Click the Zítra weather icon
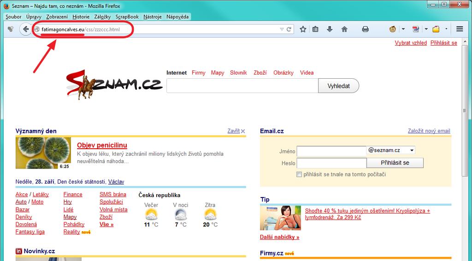The height and width of the screenshot is (261, 472). tap(210, 215)
